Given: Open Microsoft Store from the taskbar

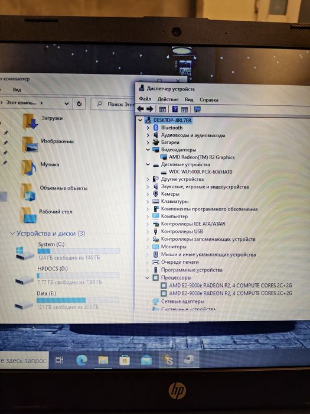Looking at the screenshot, I should pyautogui.click(x=125, y=360).
